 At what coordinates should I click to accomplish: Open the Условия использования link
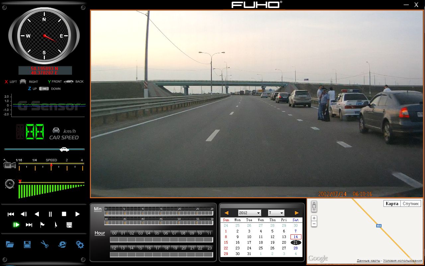tap(402, 261)
